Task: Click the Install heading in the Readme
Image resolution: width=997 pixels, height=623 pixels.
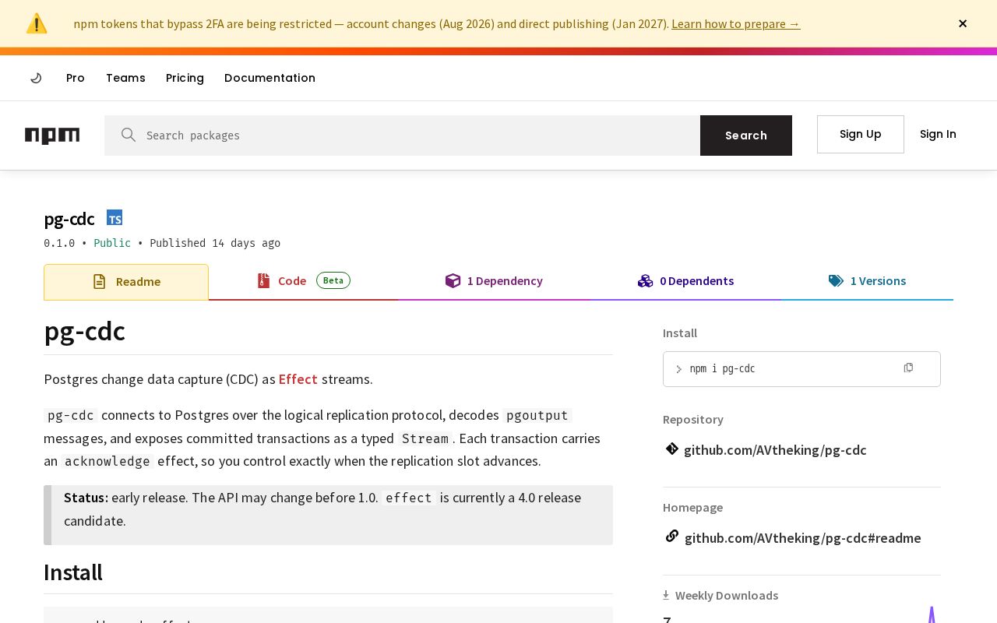Action: point(73,572)
